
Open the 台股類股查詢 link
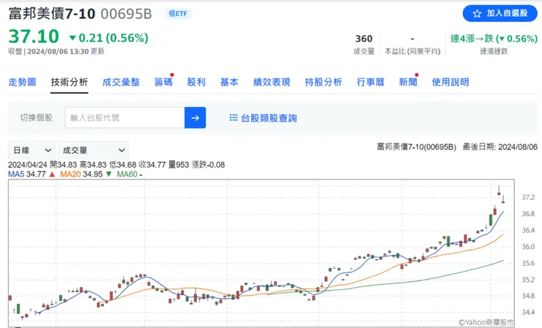pyautogui.click(x=263, y=118)
